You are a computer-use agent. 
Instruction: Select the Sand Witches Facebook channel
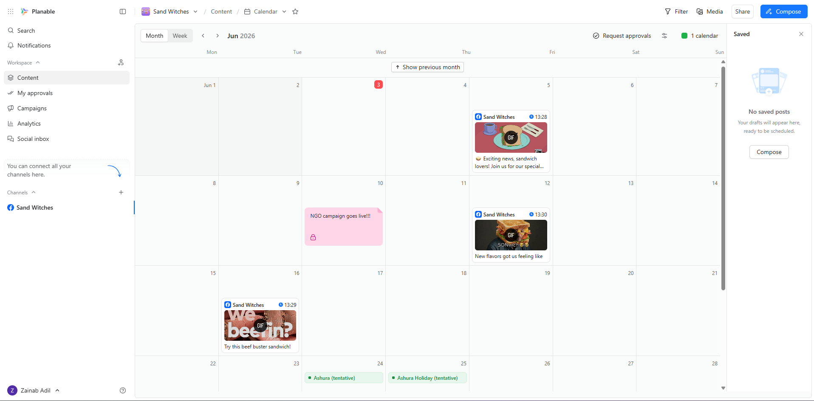(x=67, y=208)
